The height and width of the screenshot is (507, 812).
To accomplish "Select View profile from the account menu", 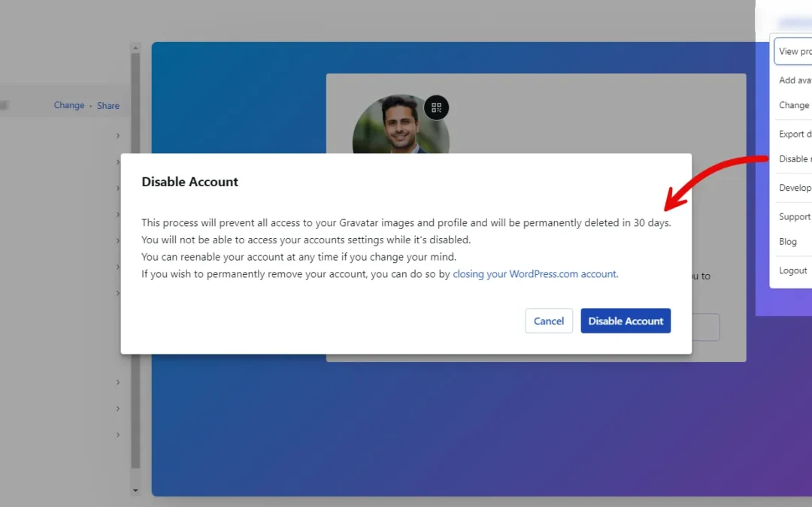I will (795, 52).
